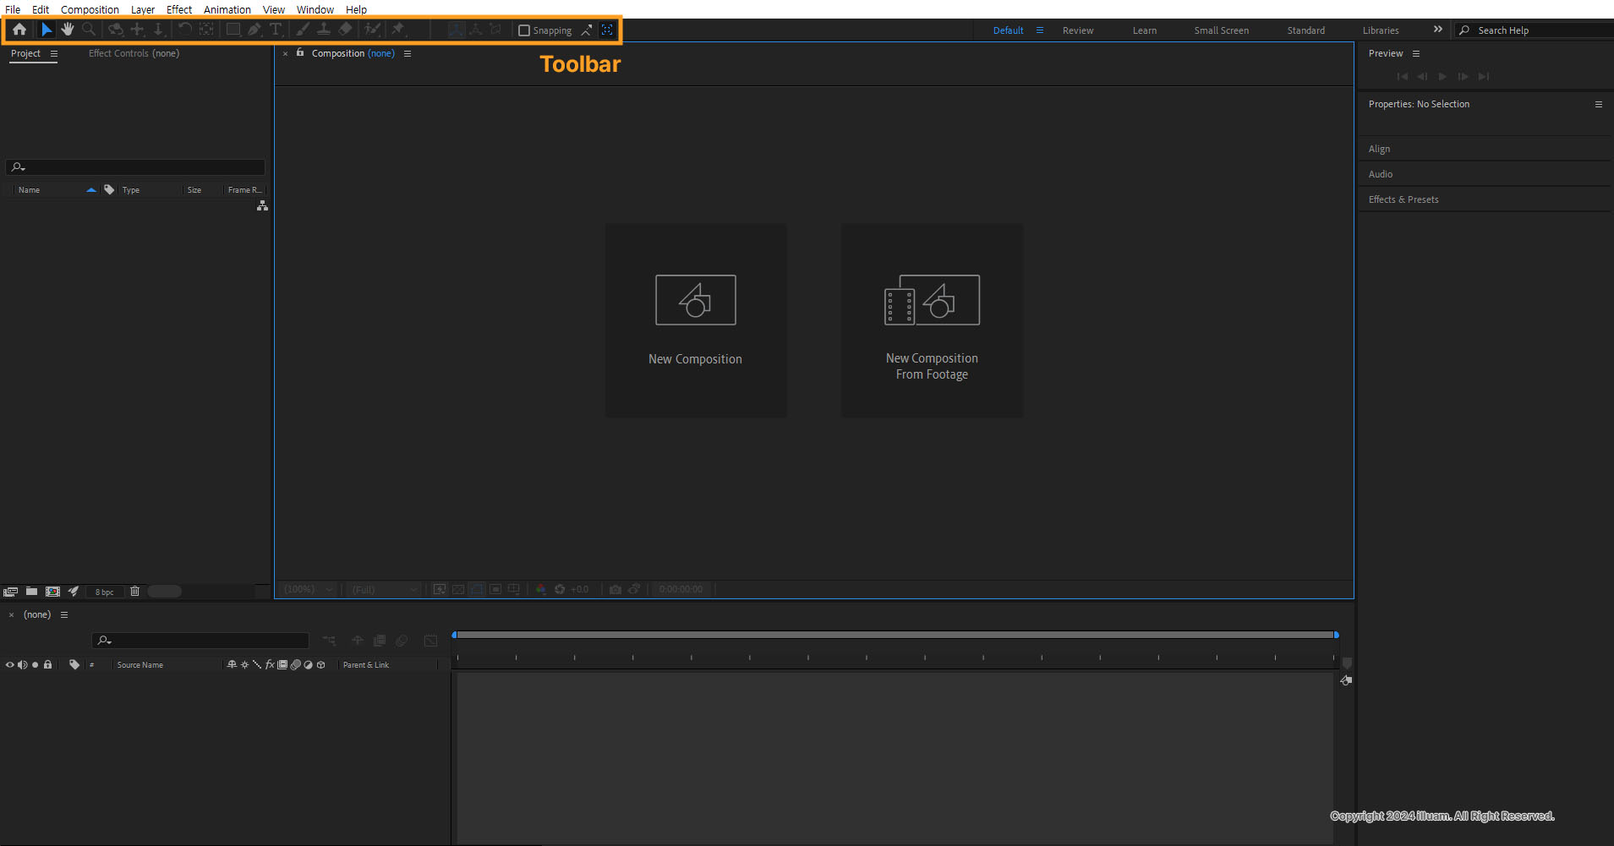The height and width of the screenshot is (846, 1614).
Task: Toggle snap to collapsed compositions icon
Action: pyautogui.click(x=607, y=30)
